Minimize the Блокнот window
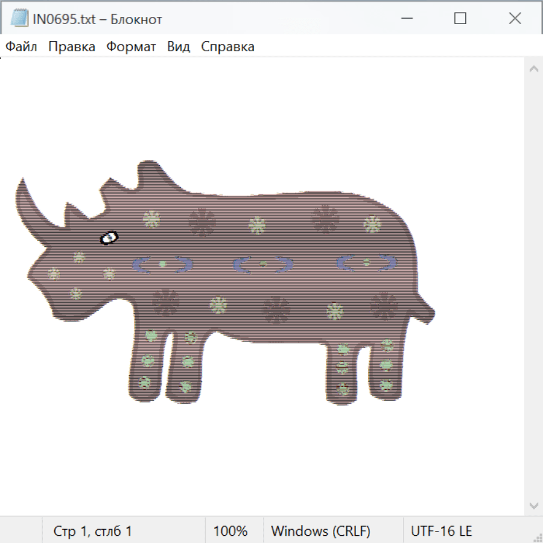Viewport: 543px width, 543px height. (405, 19)
